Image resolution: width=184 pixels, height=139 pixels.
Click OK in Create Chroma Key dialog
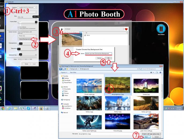tap(108, 58)
